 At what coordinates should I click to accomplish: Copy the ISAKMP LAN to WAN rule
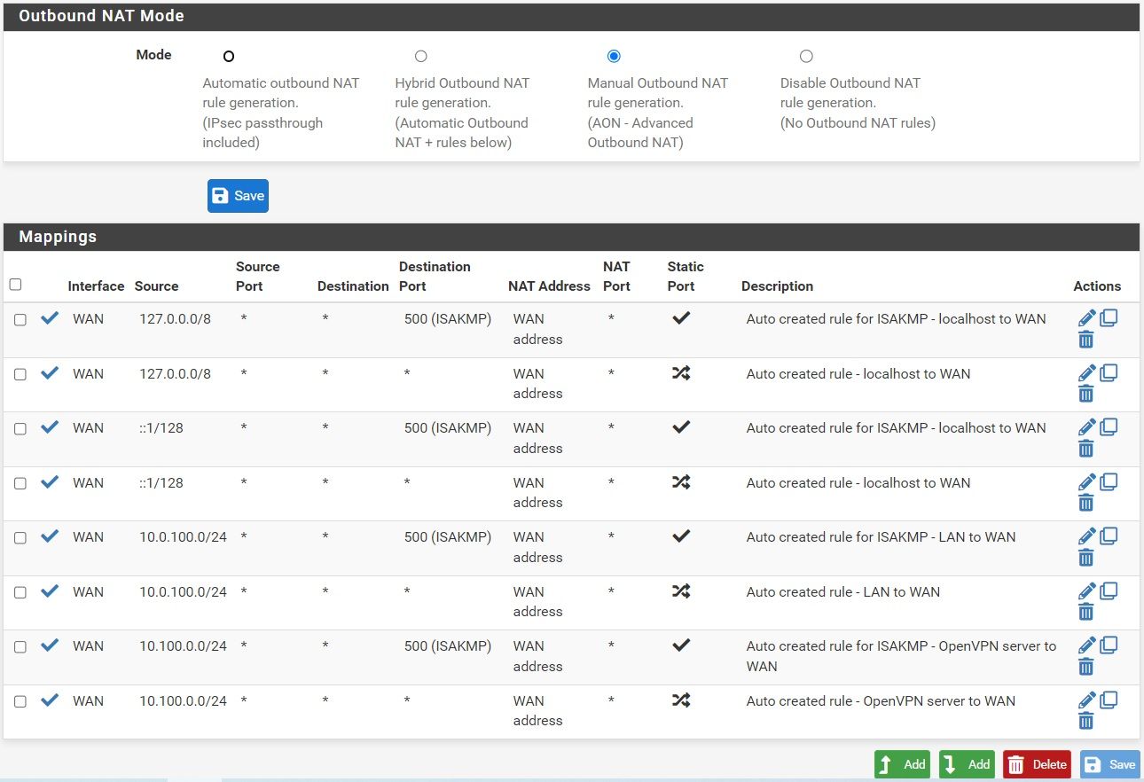(x=1109, y=536)
